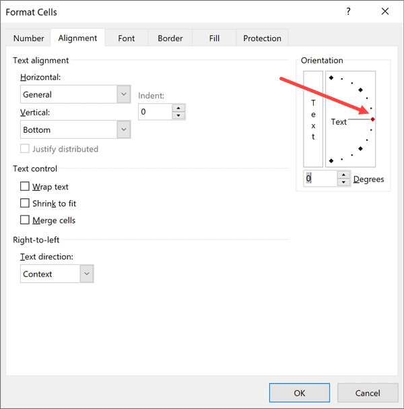Increase Degrees with the up spinner arrow
The height and width of the screenshot is (409, 404).
(x=343, y=175)
